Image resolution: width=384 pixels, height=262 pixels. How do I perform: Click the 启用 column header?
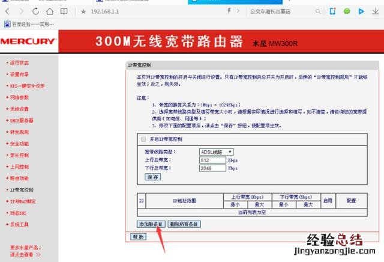point(328,201)
